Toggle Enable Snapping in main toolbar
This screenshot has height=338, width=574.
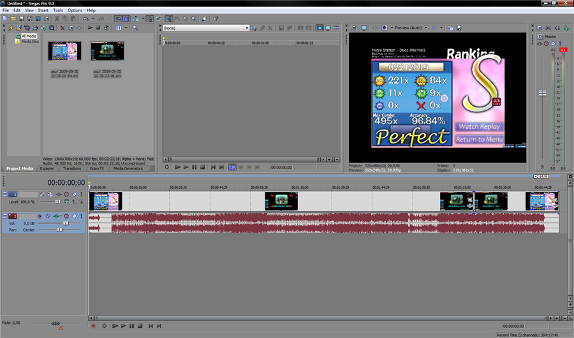118,18
